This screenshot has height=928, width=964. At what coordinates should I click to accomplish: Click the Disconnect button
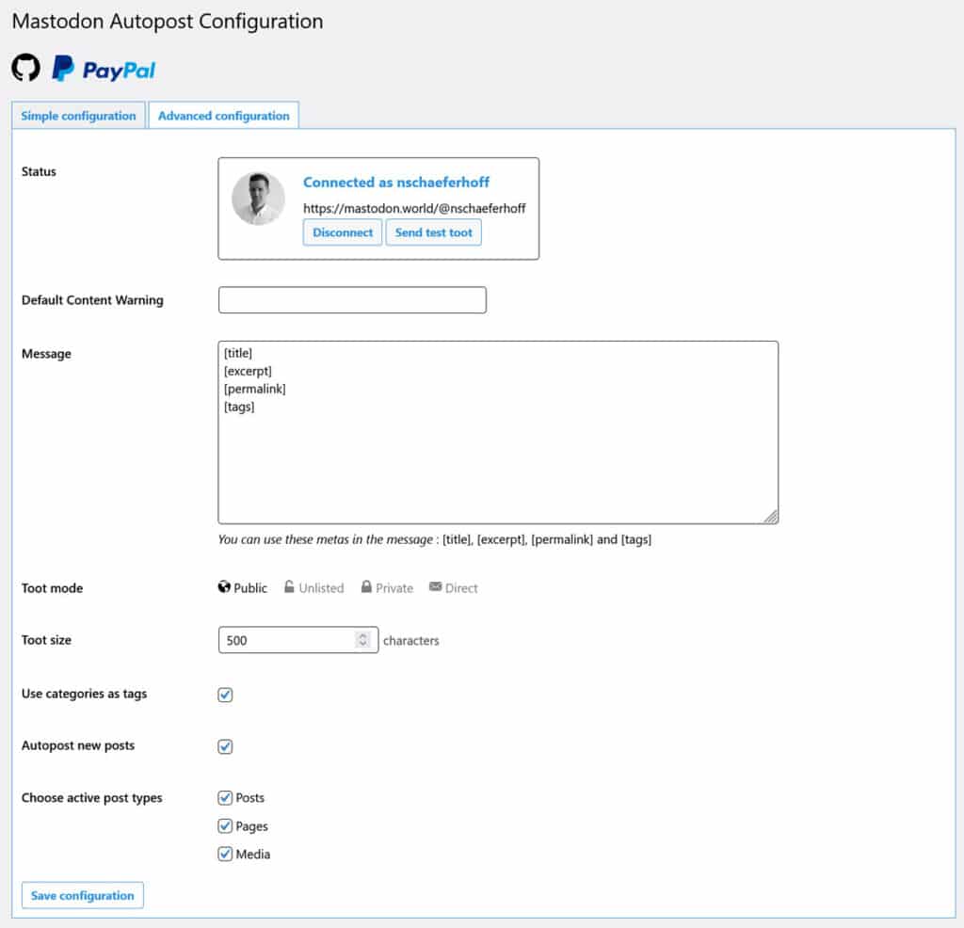[x=342, y=232]
